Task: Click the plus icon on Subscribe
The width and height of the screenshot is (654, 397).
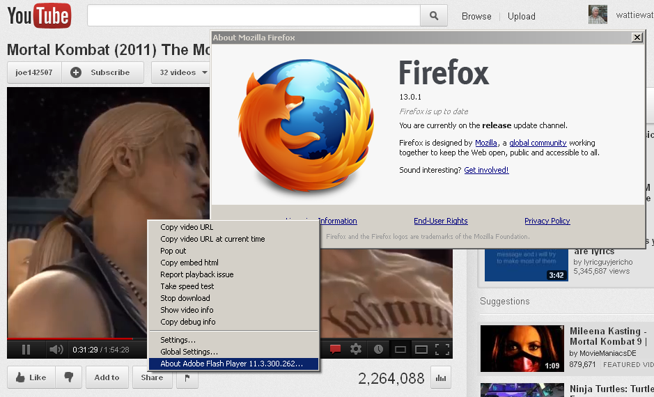Action: click(x=75, y=72)
